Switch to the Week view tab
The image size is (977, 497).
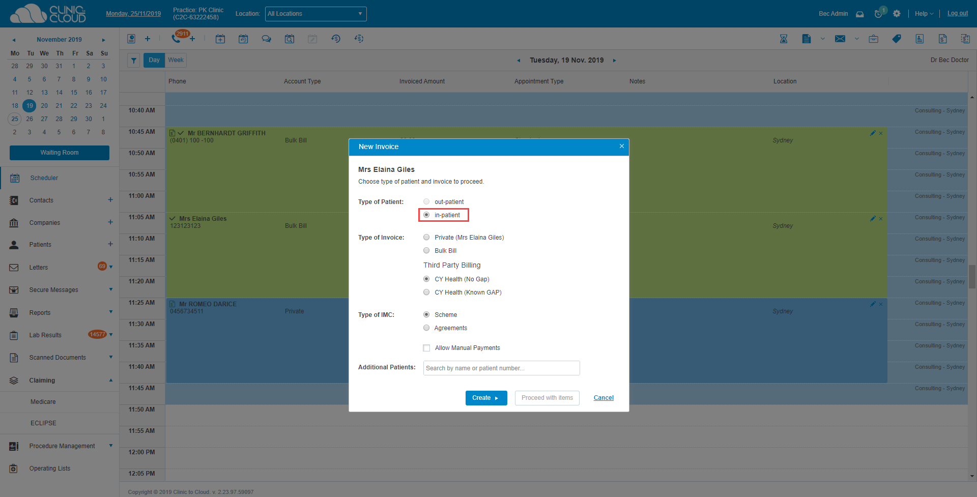[176, 60]
